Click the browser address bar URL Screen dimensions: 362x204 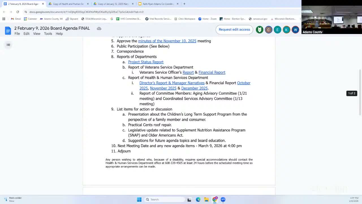click(86, 12)
